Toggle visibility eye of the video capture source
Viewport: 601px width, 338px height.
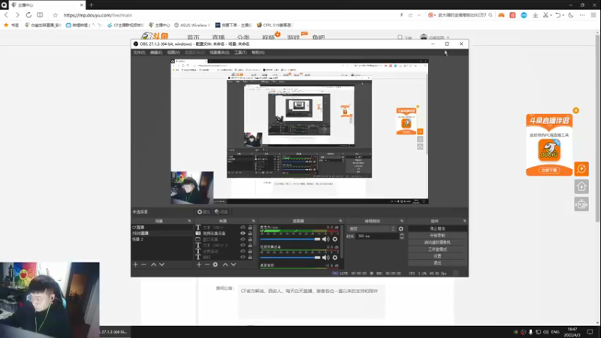(243, 233)
